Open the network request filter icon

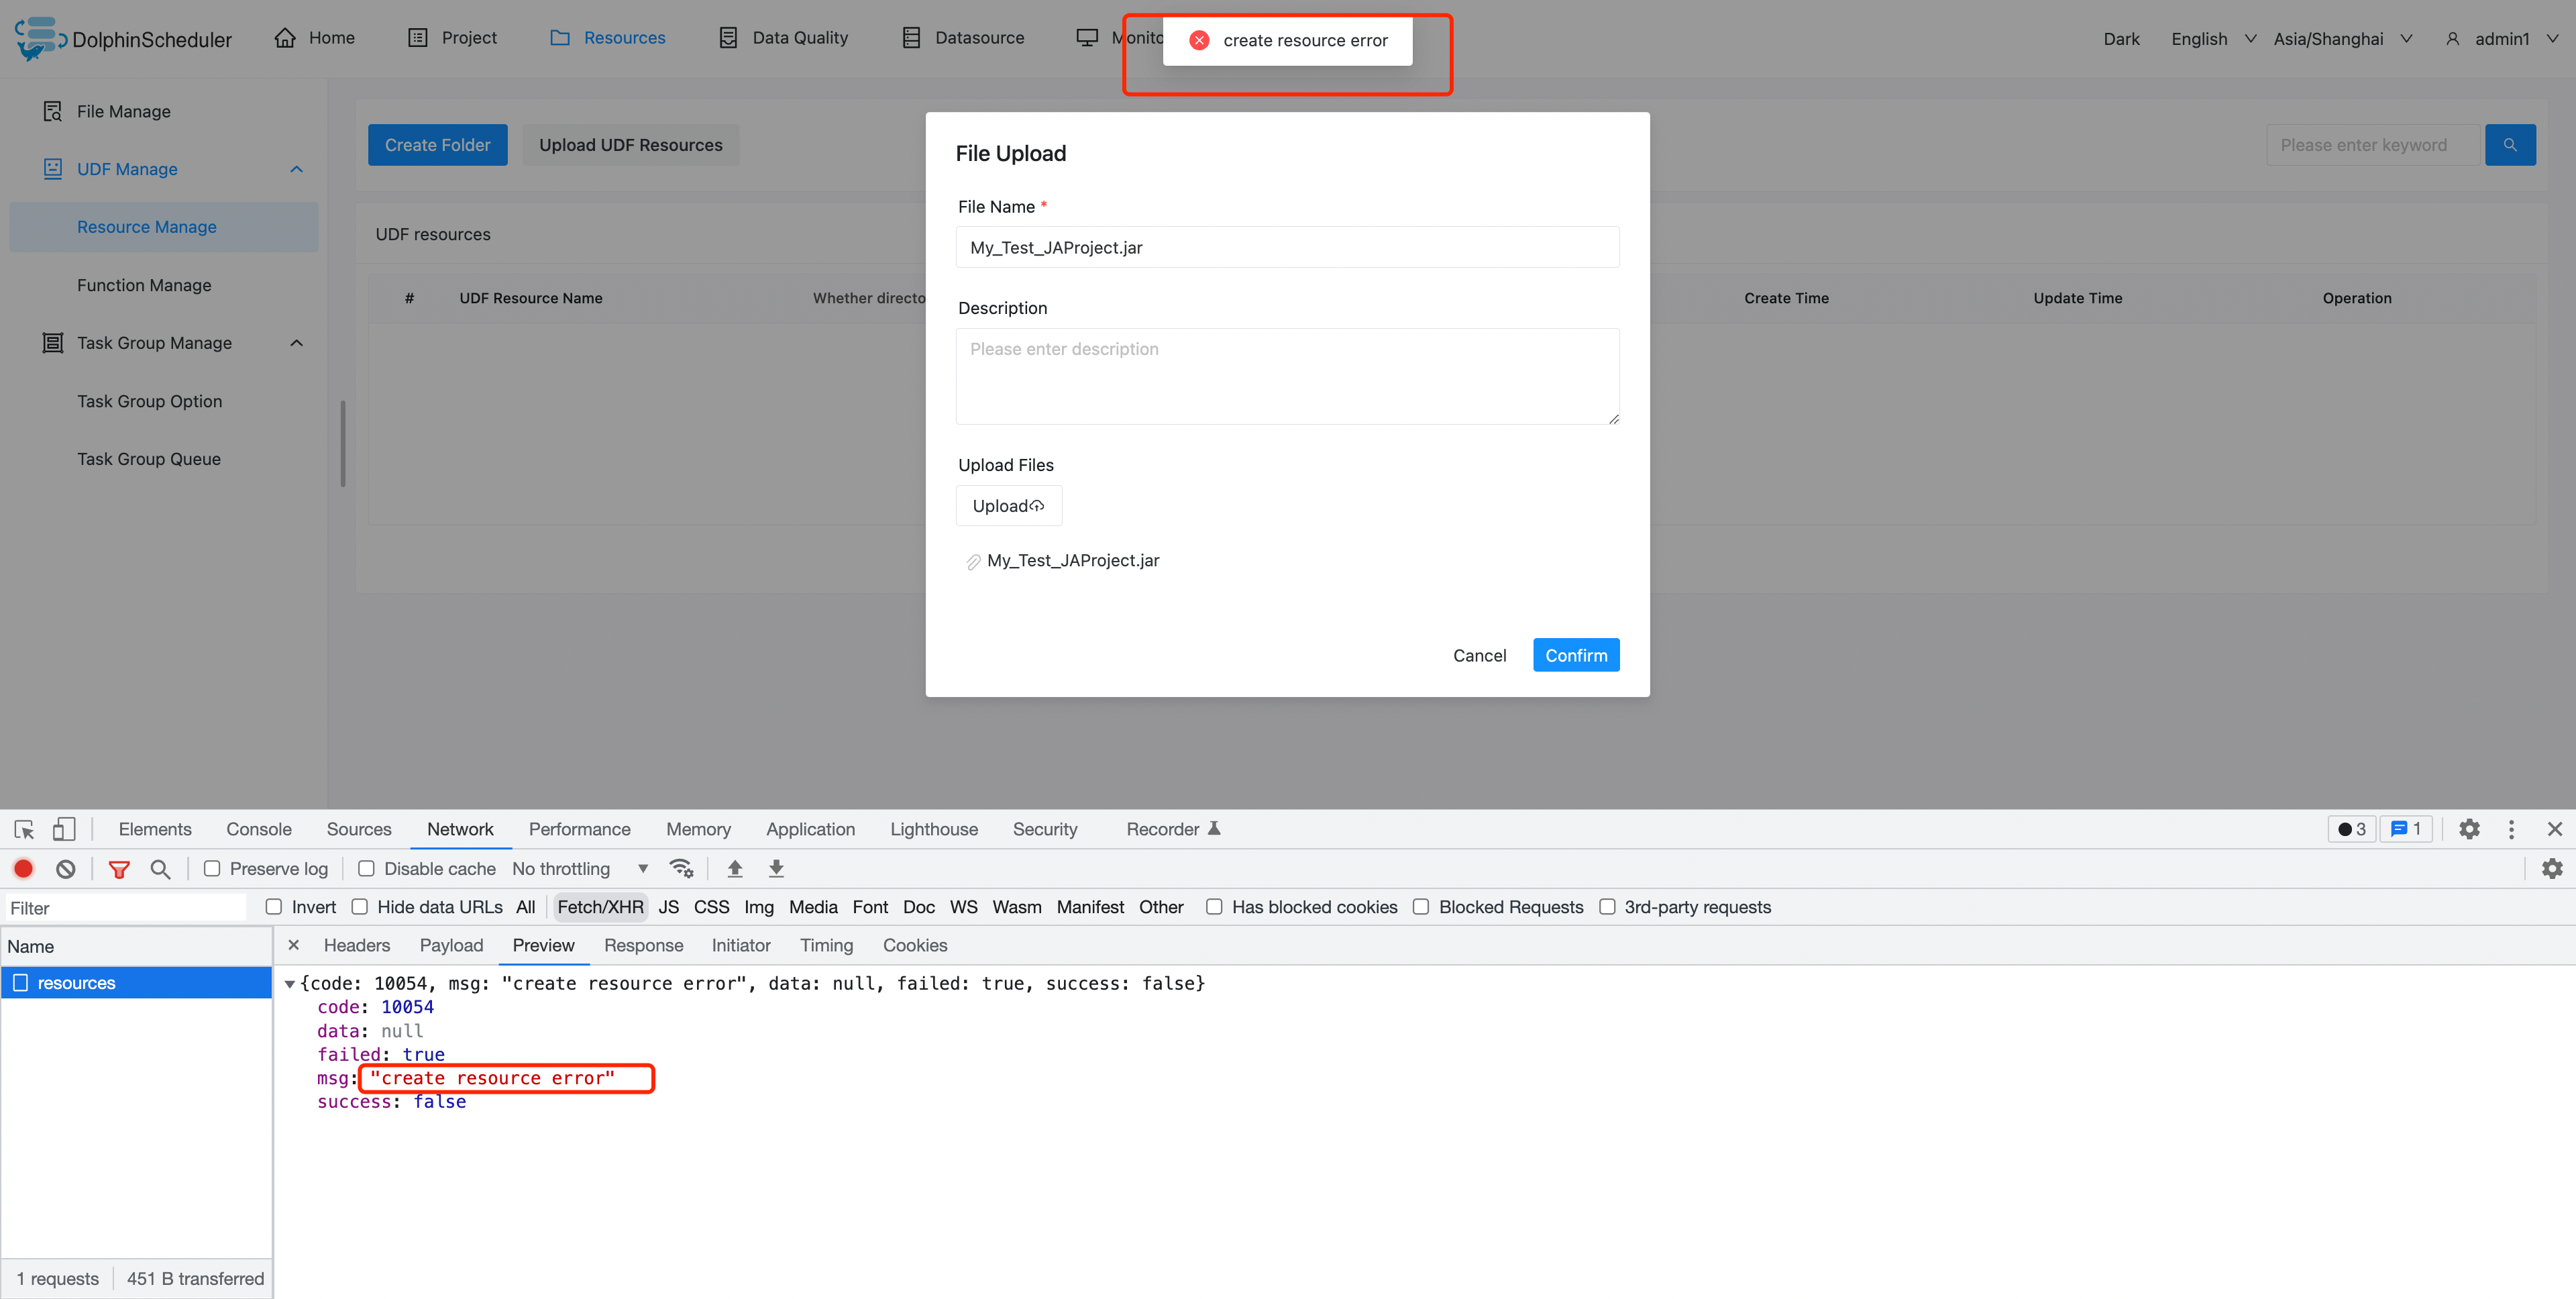pos(119,868)
